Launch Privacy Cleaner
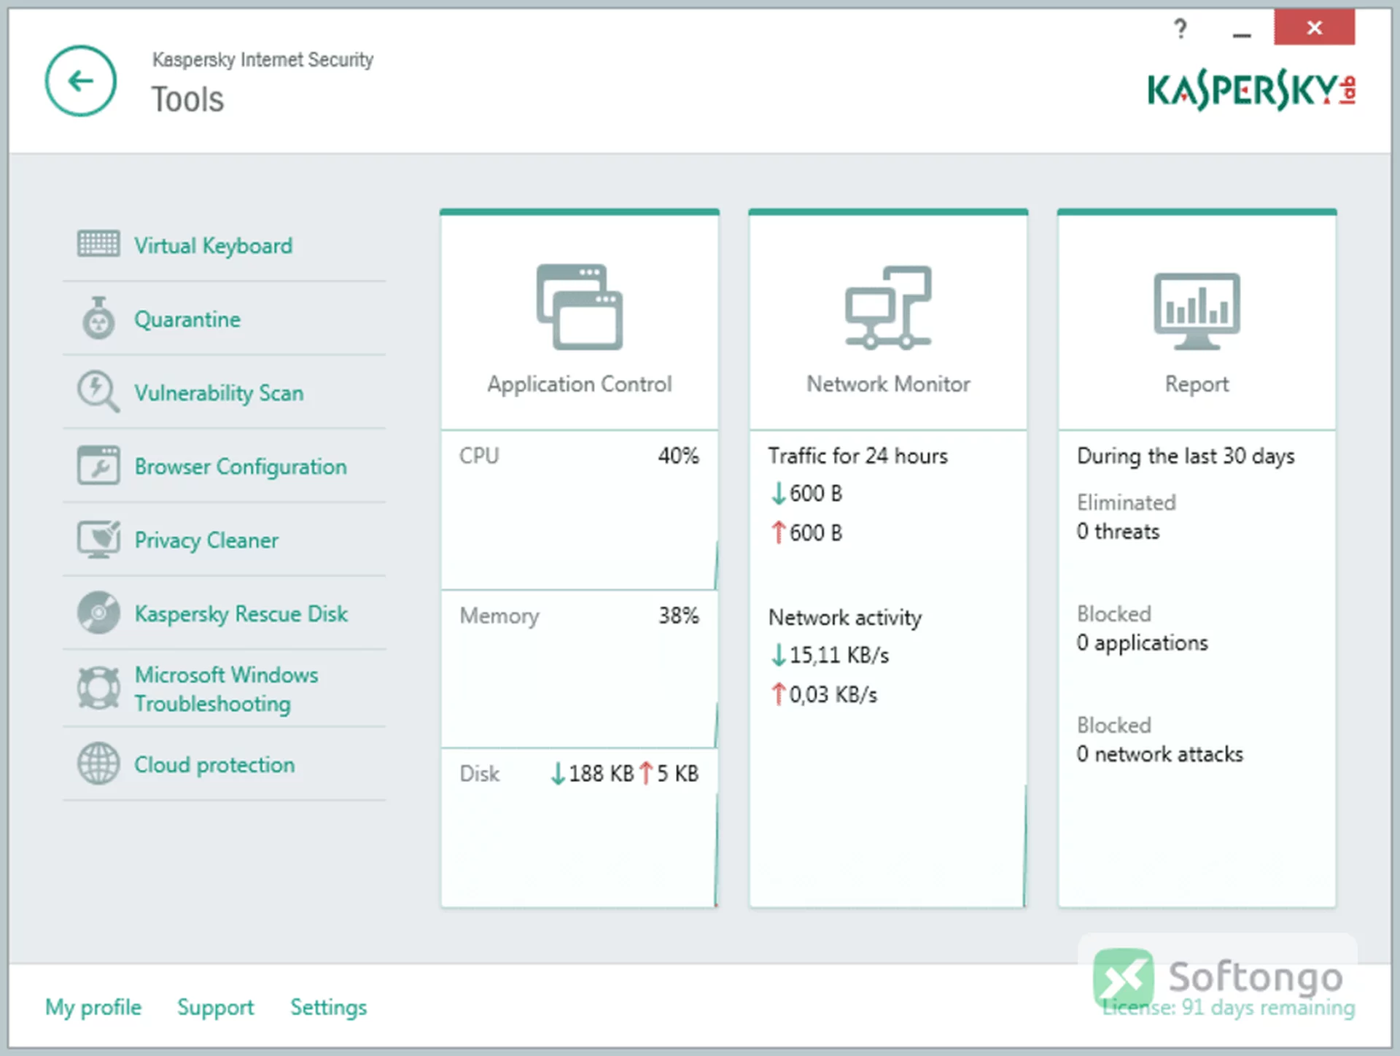Screen dimensions: 1400x1056 (206, 540)
